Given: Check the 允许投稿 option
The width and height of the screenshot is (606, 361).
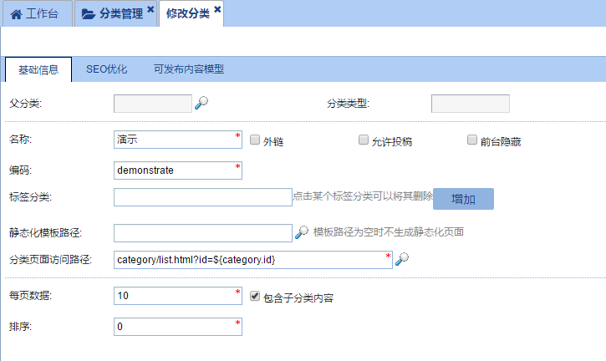Looking at the screenshot, I should click(364, 140).
